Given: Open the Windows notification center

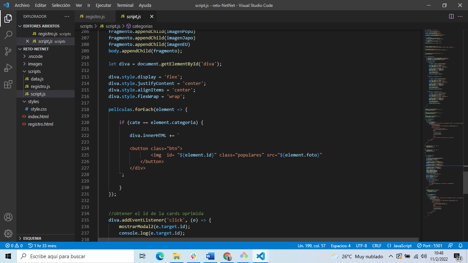Looking at the screenshot, I should (x=458, y=256).
